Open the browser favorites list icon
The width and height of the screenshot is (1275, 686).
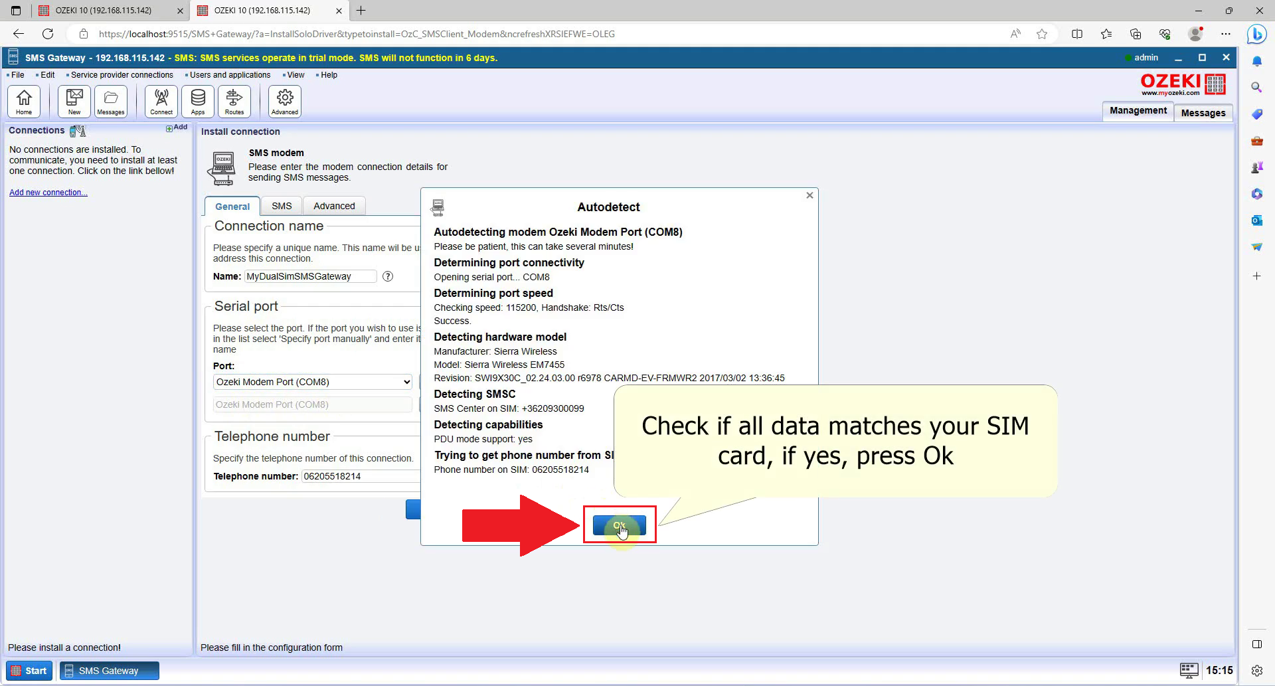[x=1106, y=34]
